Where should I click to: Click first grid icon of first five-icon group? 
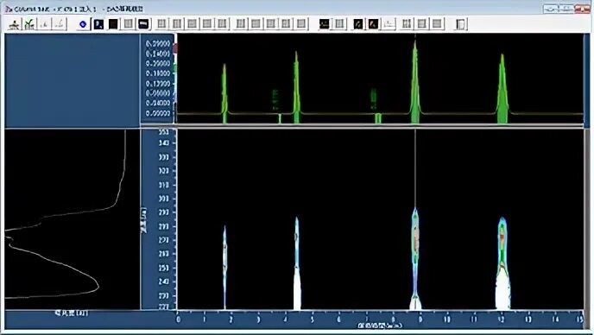coord(161,24)
